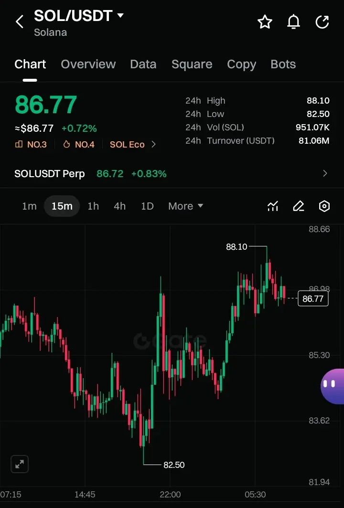The image size is (344, 508).
Task: Tap the ≈$86.77 USD equivalent
Action: (34, 128)
